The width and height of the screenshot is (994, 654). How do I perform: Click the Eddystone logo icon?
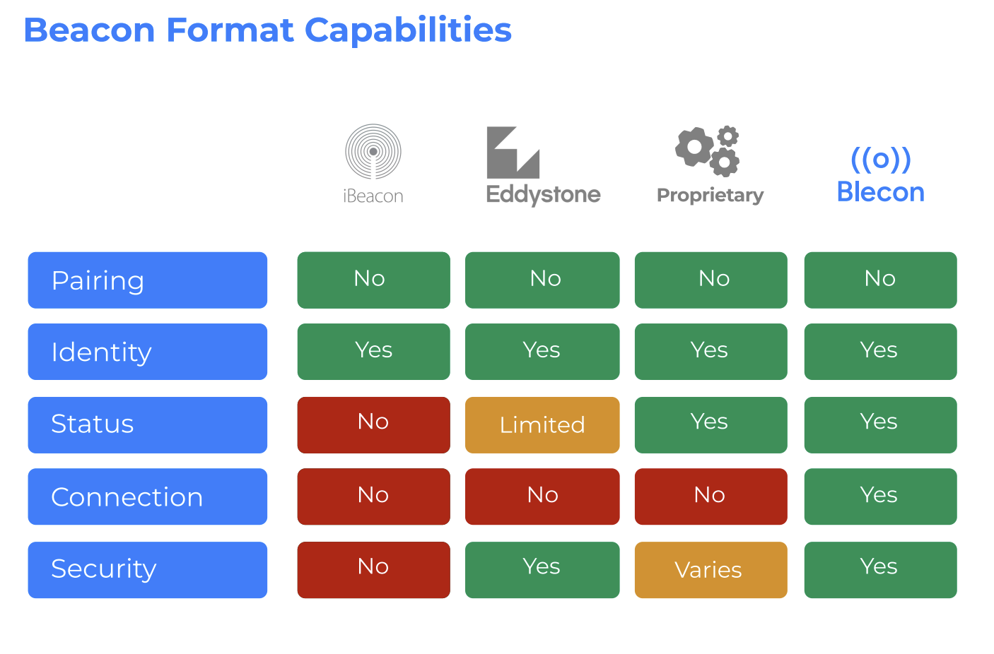click(513, 153)
